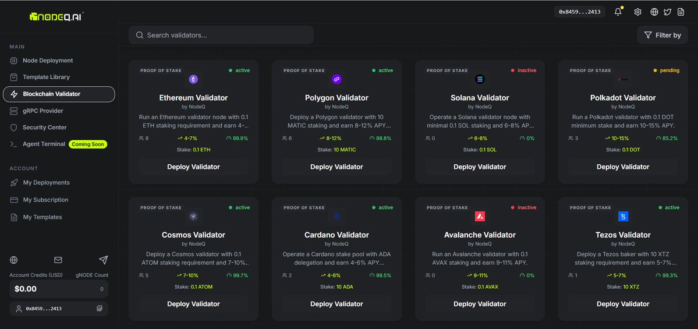Screen dimensions: 698x329
Task: Click the paper plane Telegram icon
Action: click(x=103, y=260)
